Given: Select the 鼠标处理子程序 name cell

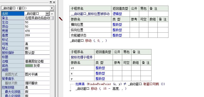Looking at the screenshot, I should tap(82, 57).
